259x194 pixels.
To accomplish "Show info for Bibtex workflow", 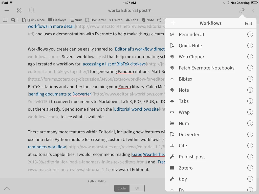I will click(x=250, y=79).
